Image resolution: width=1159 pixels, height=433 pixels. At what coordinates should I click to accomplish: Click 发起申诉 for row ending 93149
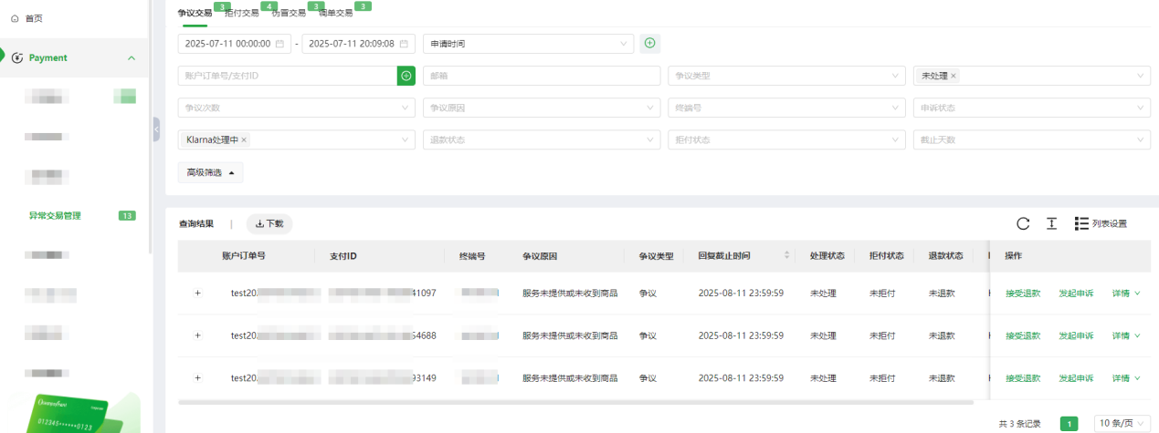tap(1076, 377)
